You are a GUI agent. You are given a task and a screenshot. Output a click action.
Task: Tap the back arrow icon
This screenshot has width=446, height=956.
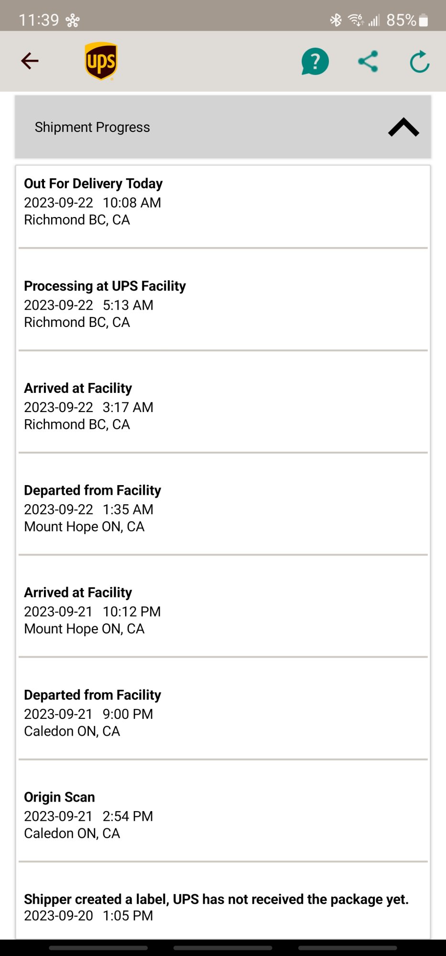click(30, 61)
